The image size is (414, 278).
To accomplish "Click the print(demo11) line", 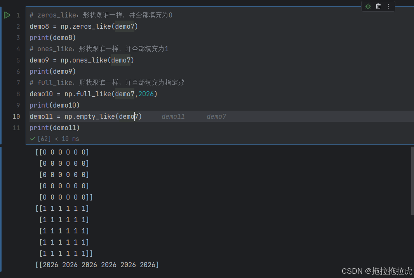I will tap(55, 128).
